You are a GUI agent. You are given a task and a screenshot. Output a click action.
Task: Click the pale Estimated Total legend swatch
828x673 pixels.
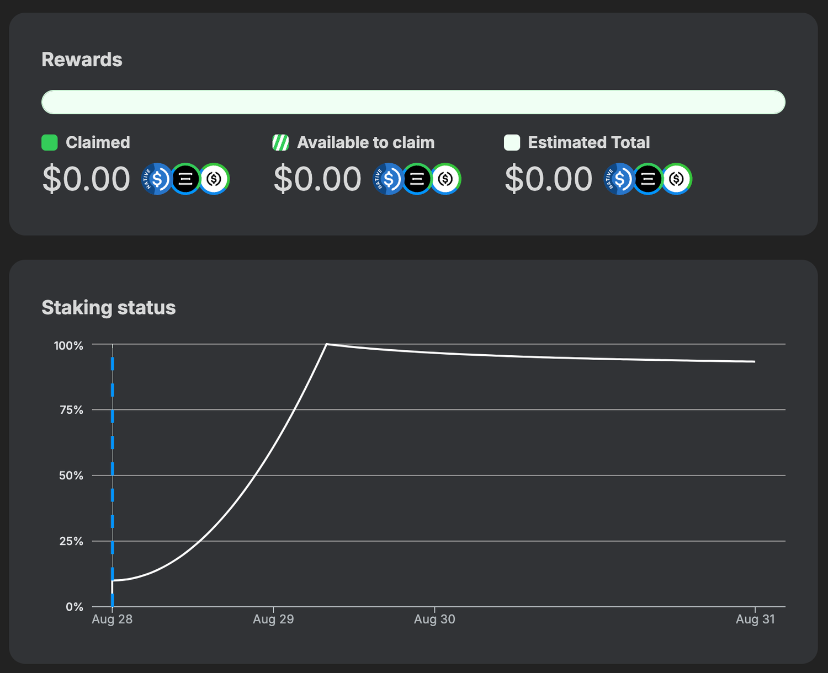click(x=512, y=143)
